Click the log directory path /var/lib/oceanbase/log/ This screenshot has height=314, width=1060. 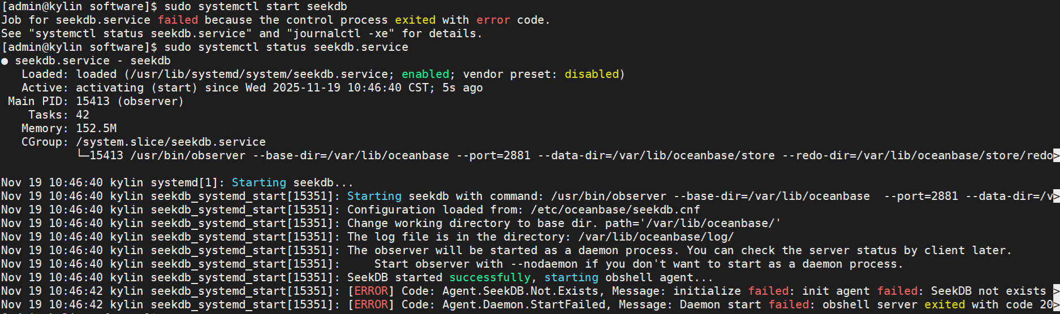pyautogui.click(x=656, y=237)
